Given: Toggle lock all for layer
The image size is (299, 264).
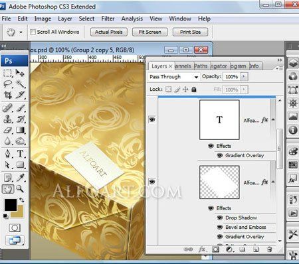Looking at the screenshot, I should pos(194,90).
